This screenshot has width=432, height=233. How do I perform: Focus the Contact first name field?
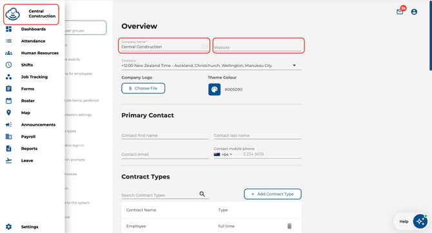click(165, 135)
